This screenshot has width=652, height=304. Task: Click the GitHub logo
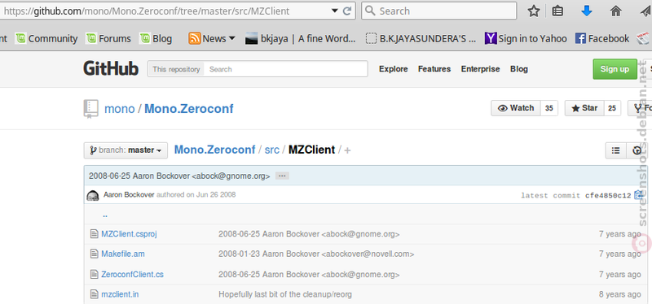point(111,69)
